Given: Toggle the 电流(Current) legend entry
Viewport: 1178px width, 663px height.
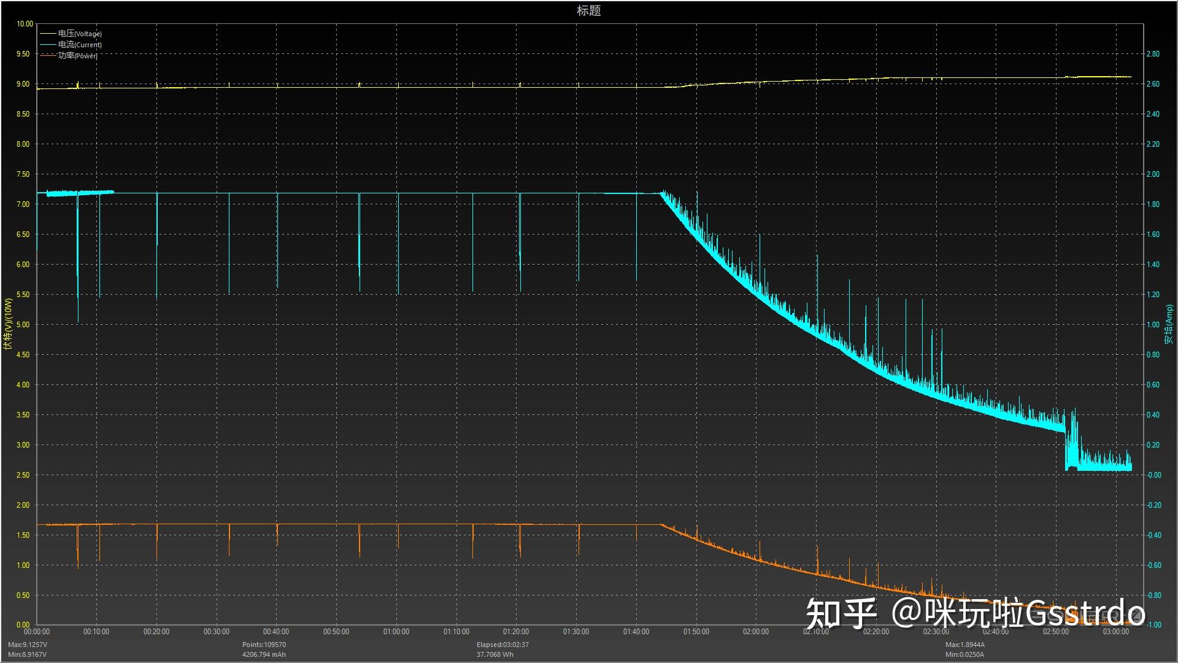Looking at the screenshot, I should (80, 45).
